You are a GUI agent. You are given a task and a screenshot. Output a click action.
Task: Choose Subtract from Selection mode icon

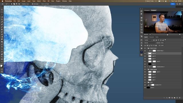(x=17, y=4)
